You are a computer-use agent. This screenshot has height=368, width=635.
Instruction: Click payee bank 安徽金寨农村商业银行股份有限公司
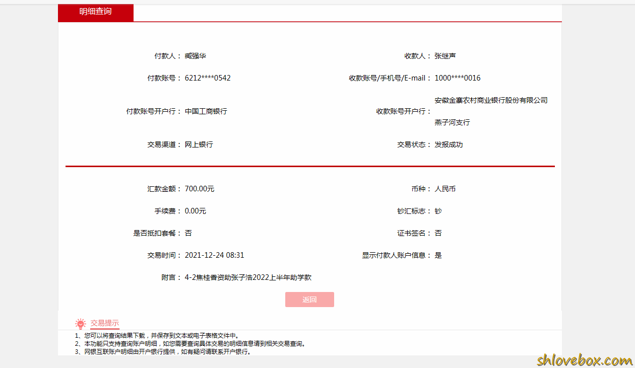pos(491,100)
